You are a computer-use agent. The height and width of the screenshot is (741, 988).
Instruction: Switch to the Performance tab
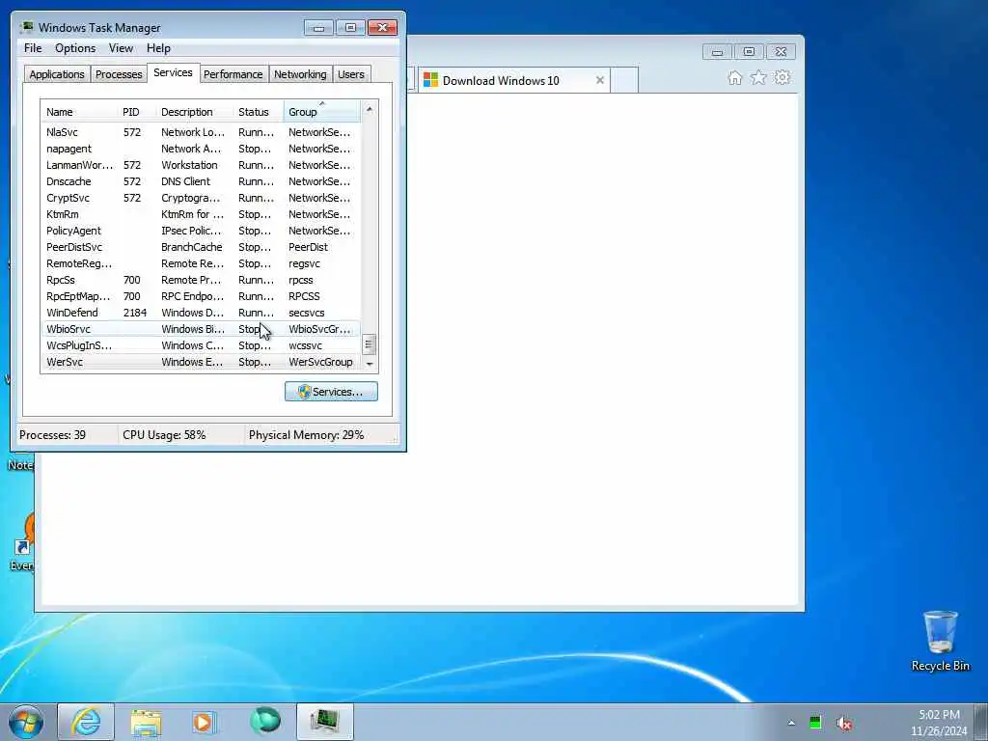tap(233, 74)
